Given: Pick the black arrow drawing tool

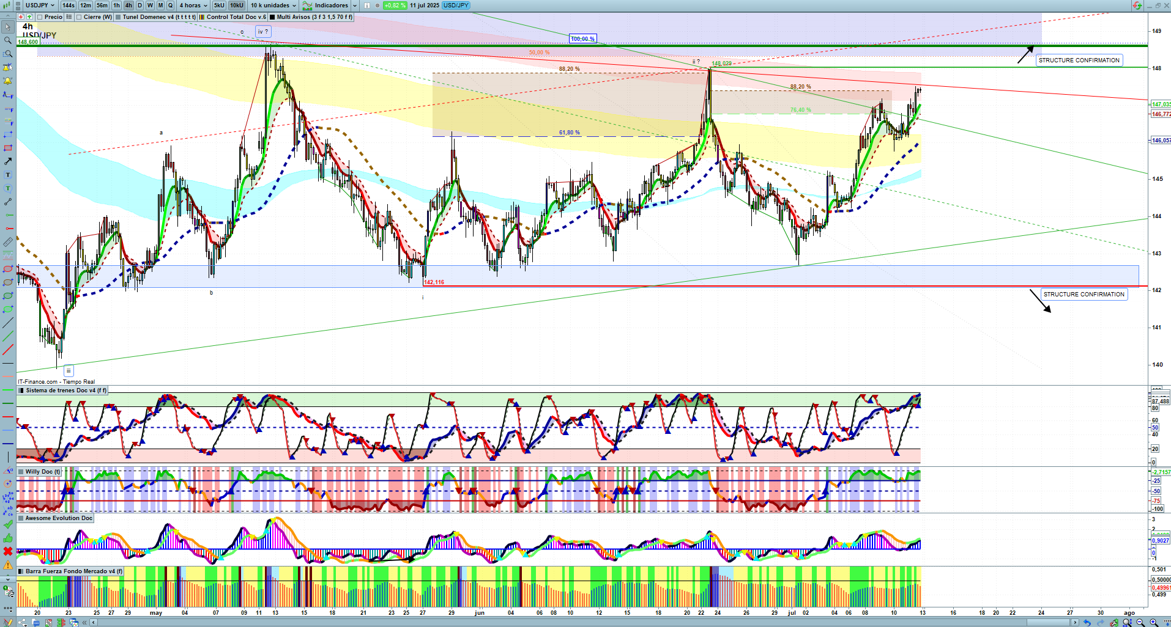Looking at the screenshot, I should [x=8, y=161].
